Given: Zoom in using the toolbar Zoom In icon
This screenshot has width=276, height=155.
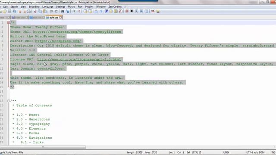Looking at the screenshot, I should 74,11.
